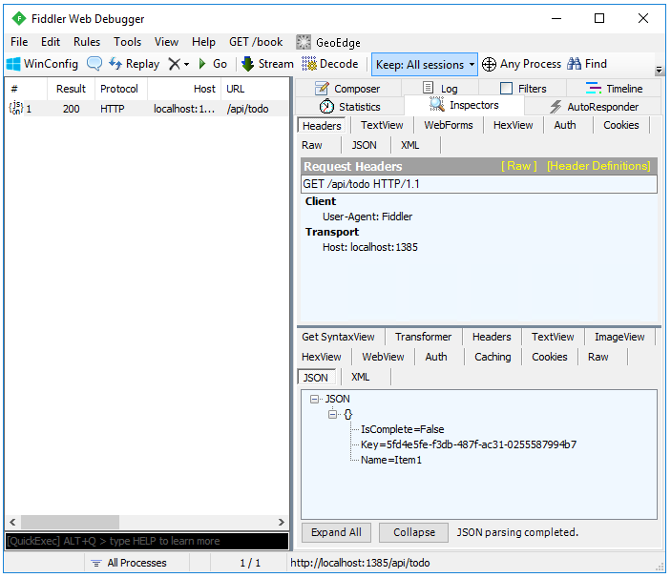671x578 pixels.
Task: Open the Tools menu
Action: tap(128, 42)
